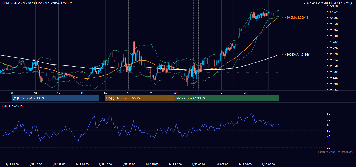This screenshot has width=356, height=167.
Task: Click price level 1.21446 on the axis
Action: pos(332,78)
